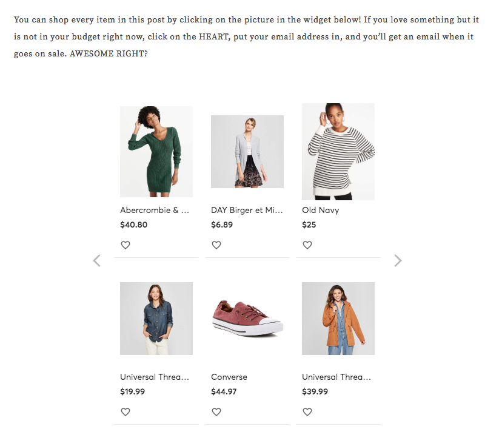
Task: Heart the Abercrombie green sweater dress
Action: 125,245
